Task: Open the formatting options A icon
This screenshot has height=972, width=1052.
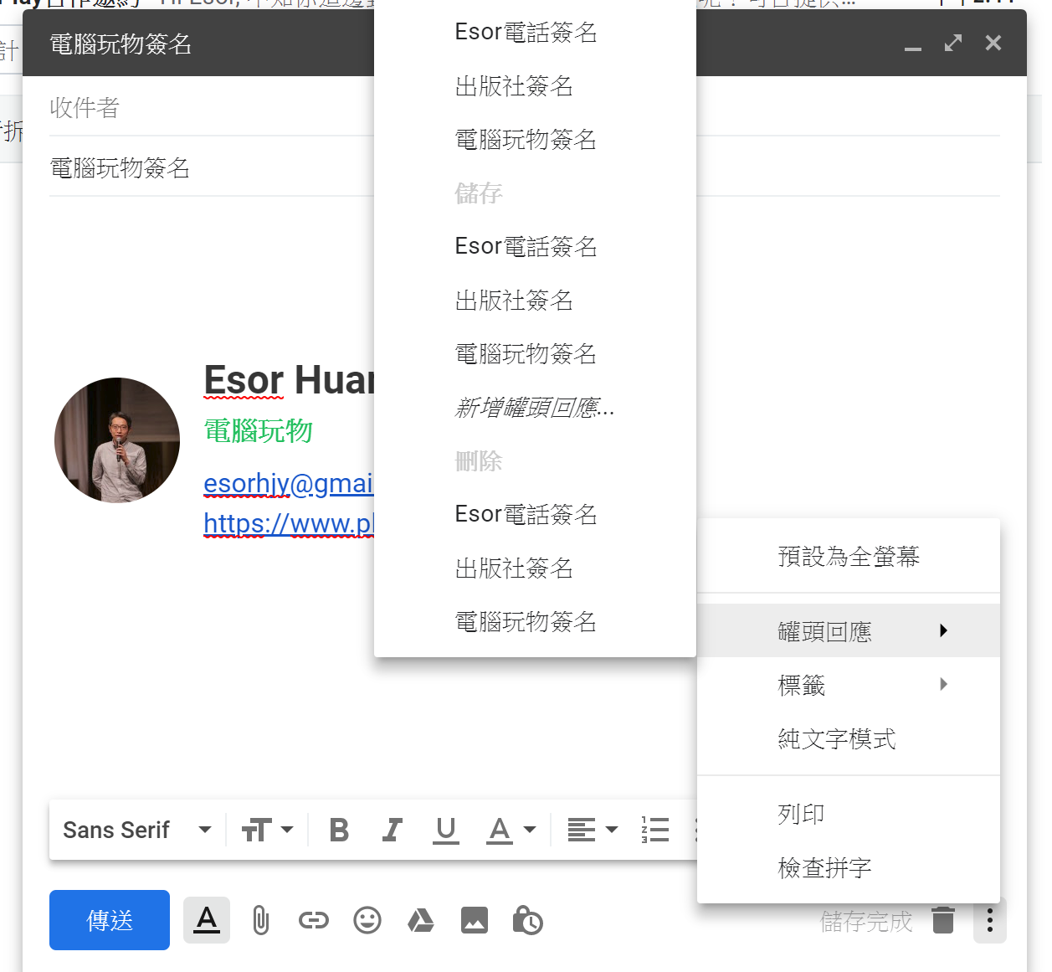Action: click(206, 919)
